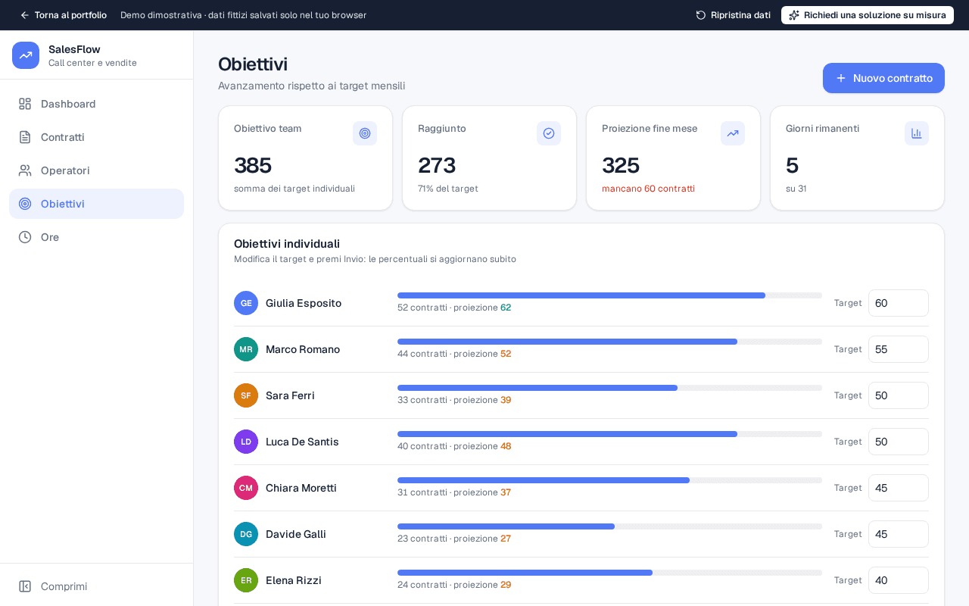Image resolution: width=969 pixels, height=606 pixels.
Task: Click the trend icon on Proiezione fine mese card
Action: pos(733,133)
